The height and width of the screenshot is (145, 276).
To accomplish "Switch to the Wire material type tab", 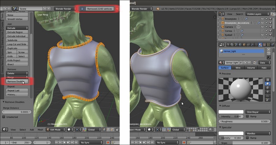I will 238,68.
